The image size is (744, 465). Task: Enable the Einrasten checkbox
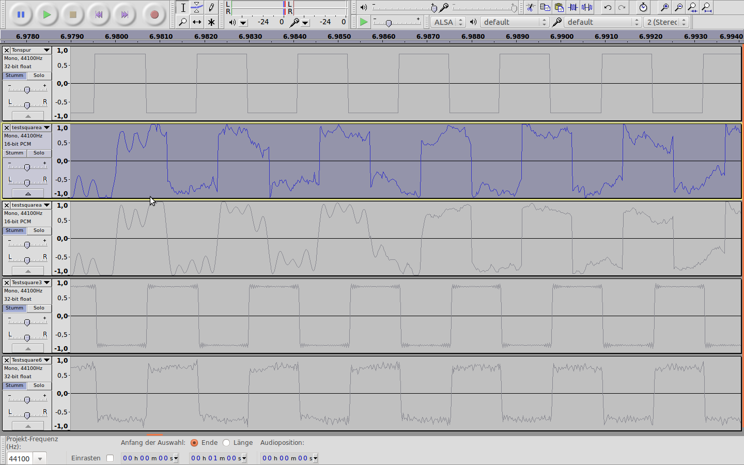click(x=110, y=458)
